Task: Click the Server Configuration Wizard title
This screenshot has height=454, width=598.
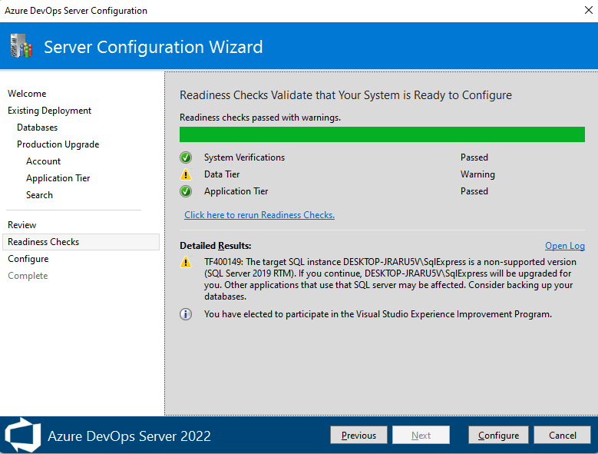Action: [154, 47]
